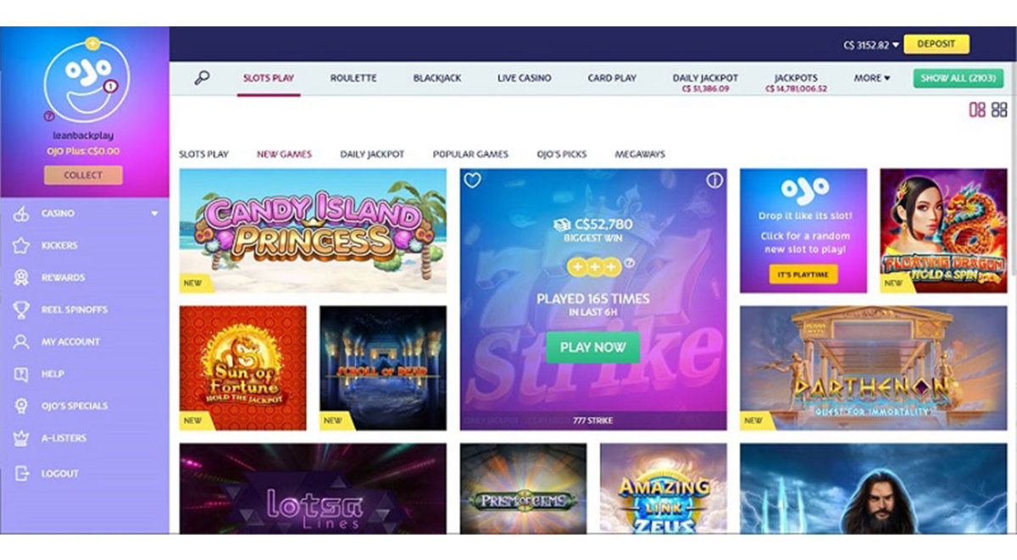Screen dimensions: 1017x560
Task: Expand the Casino sidebar menu arrow
Action: (154, 213)
